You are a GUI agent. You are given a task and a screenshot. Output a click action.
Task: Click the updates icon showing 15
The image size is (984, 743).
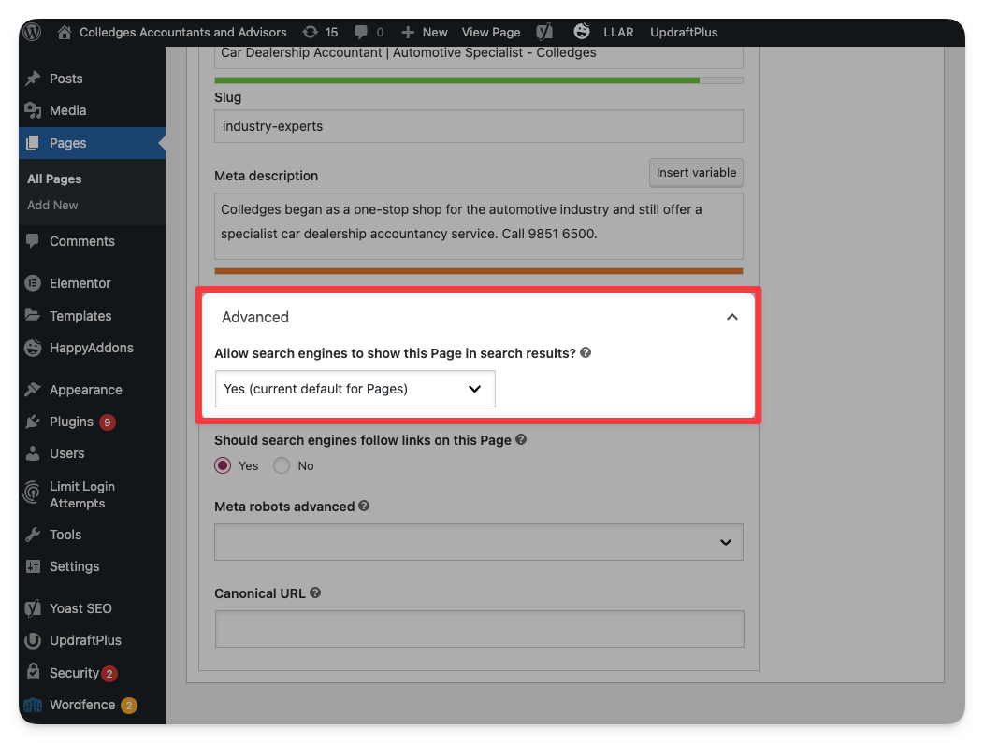click(310, 32)
